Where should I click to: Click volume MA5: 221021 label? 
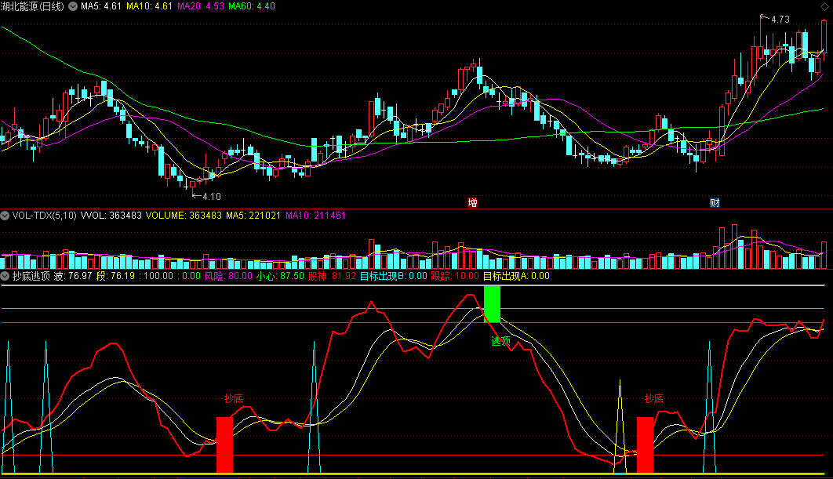coord(253,216)
